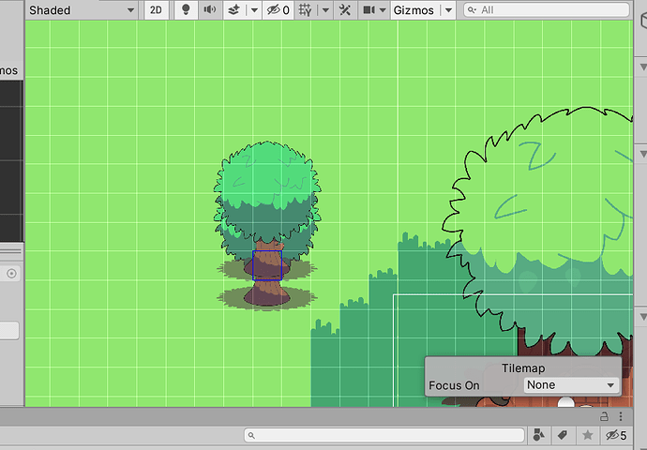Screen dimensions: 647x450
Task: Toggle skybox and effects layers icon
Action: [234, 10]
